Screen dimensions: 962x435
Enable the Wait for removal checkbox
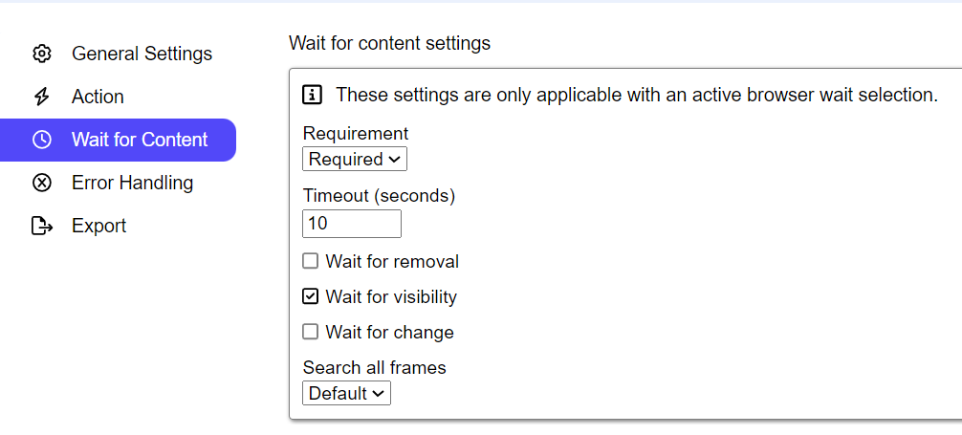[310, 261]
